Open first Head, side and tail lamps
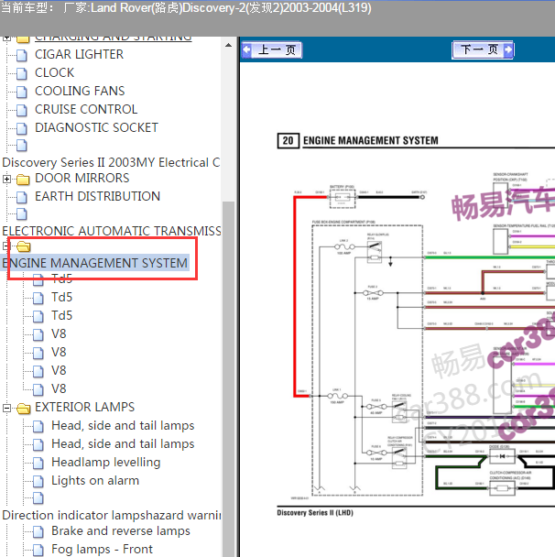 click(123, 426)
